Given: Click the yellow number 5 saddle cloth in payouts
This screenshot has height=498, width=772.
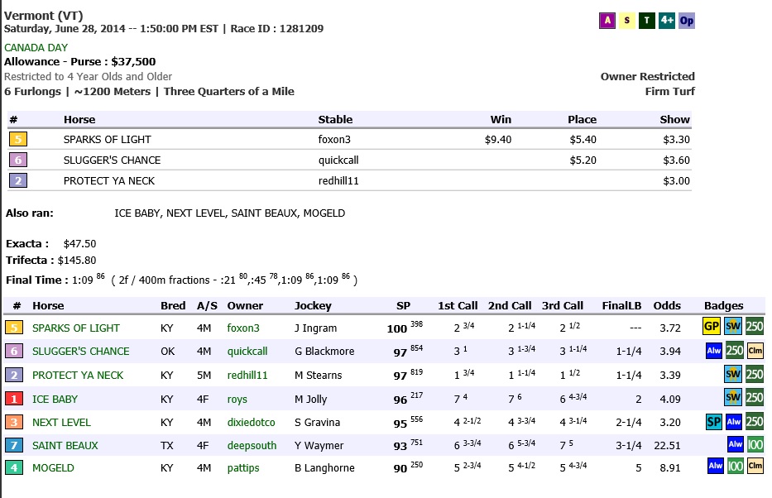Looking at the screenshot, I should click(18, 139).
